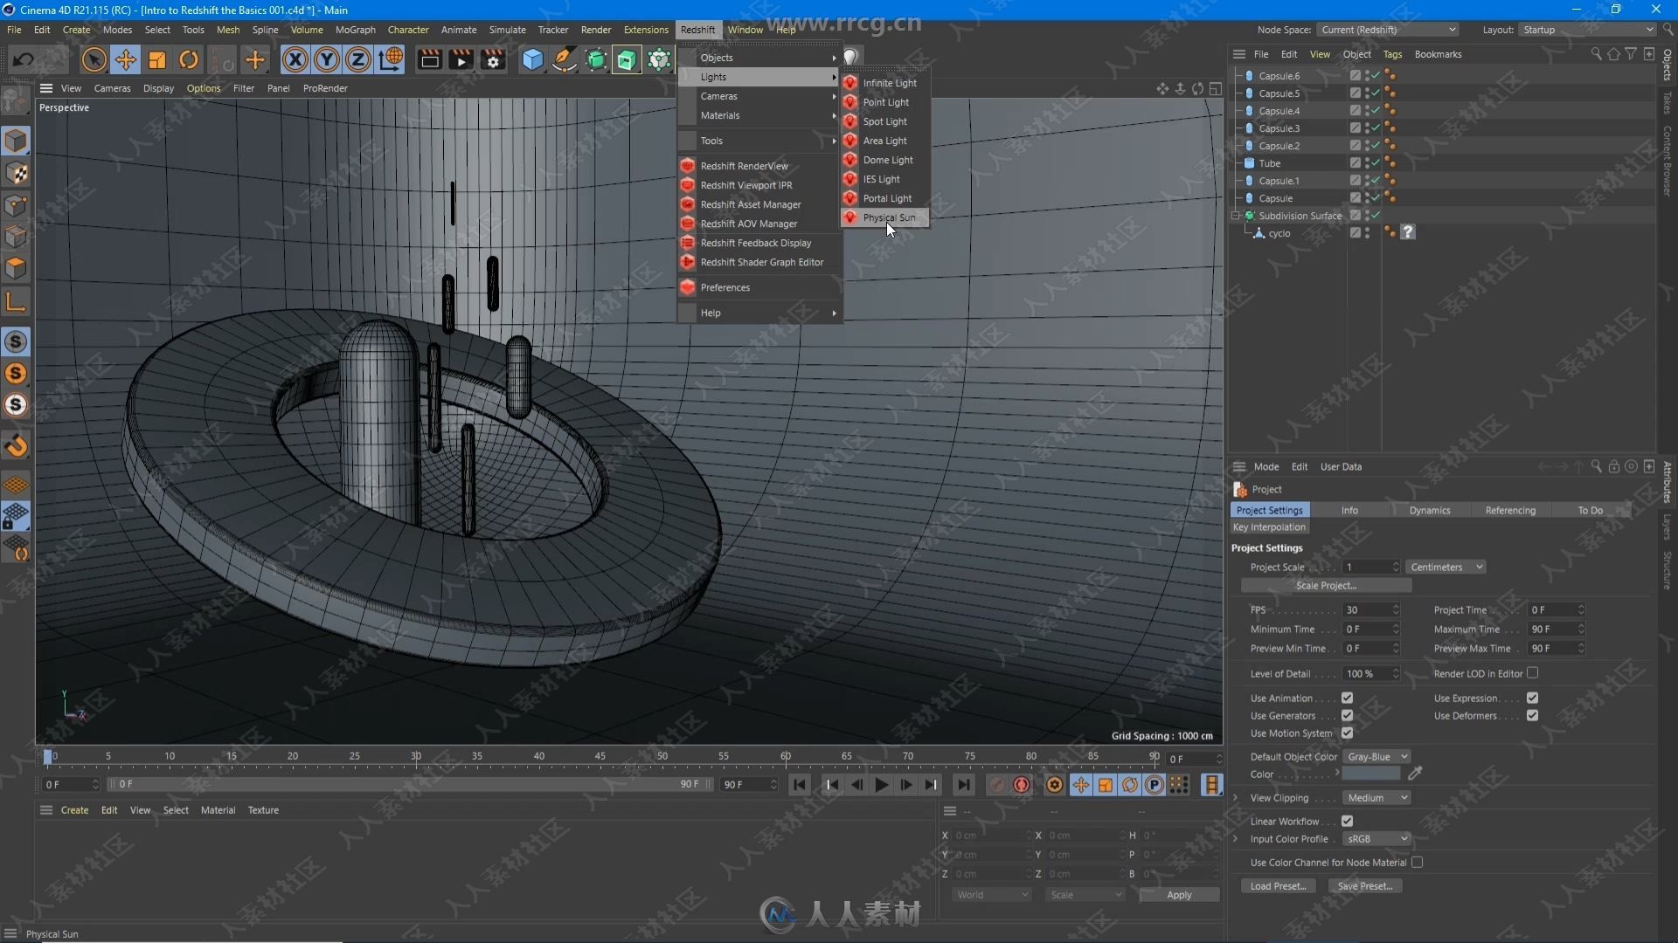Viewport: 1678px width, 943px height.
Task: Click the Color swatch in Project Settings
Action: (x=1371, y=774)
